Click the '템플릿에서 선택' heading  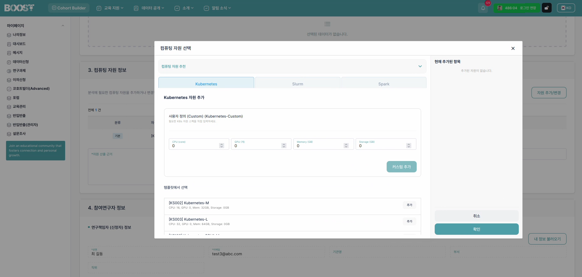[175, 188]
